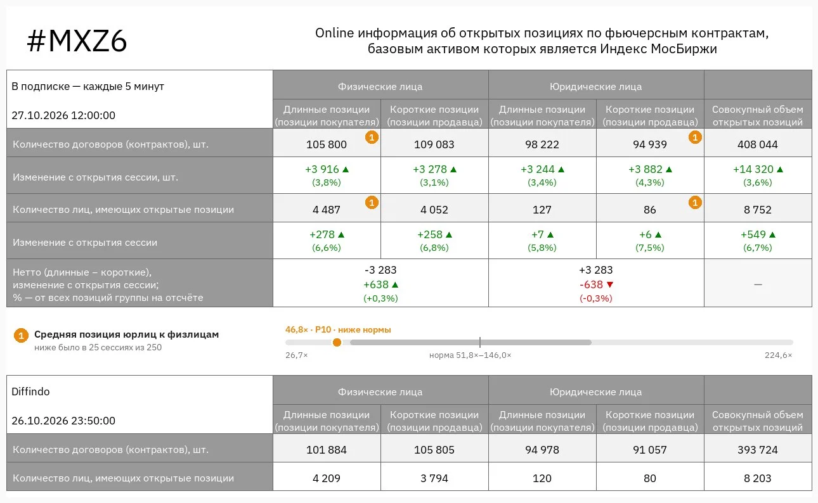This screenshot has width=818, height=503.
Task: Click the green up arrow next to +7
Action: [550, 235]
